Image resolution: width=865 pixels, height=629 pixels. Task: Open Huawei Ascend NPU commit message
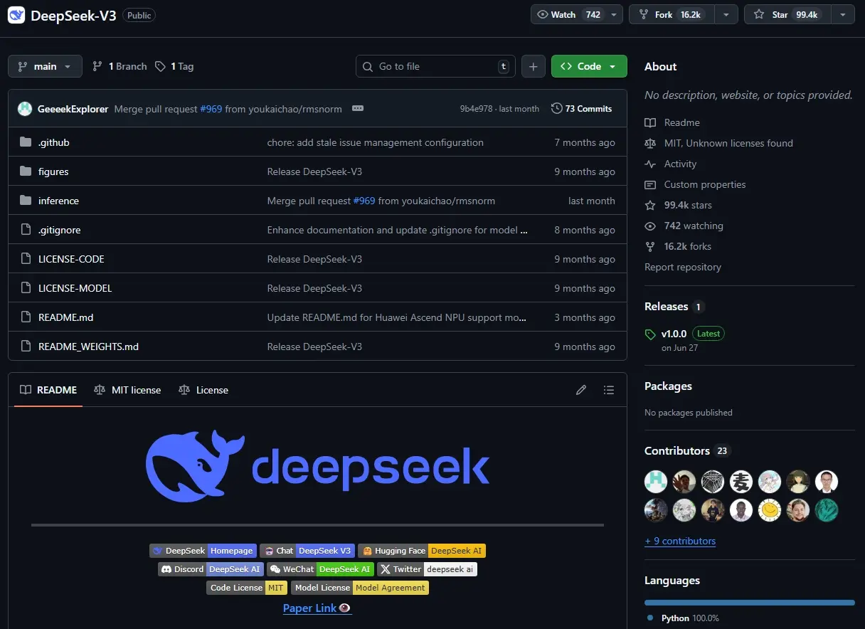click(x=397, y=317)
